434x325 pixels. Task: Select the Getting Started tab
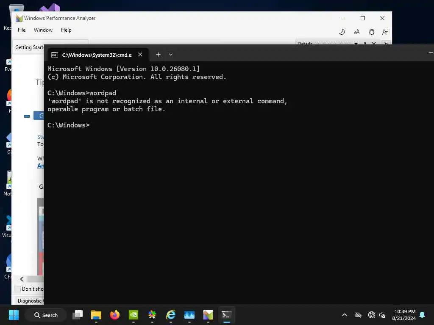coord(29,47)
